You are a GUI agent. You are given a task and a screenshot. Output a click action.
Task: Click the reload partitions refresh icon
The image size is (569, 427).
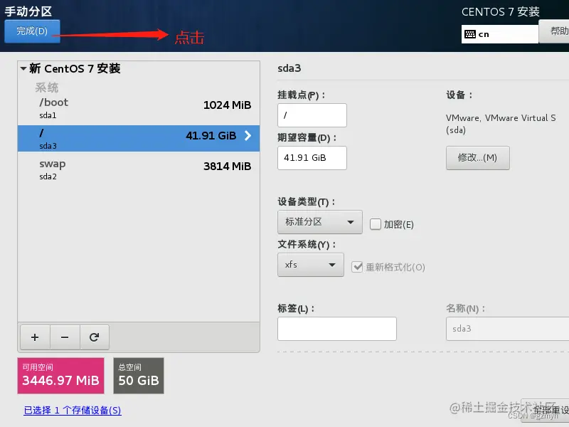(95, 337)
